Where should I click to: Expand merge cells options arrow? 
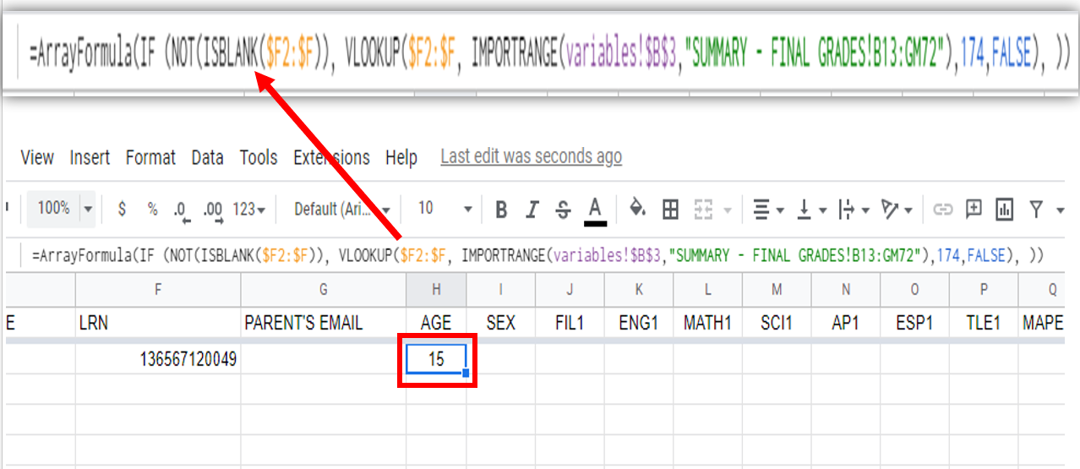point(727,210)
